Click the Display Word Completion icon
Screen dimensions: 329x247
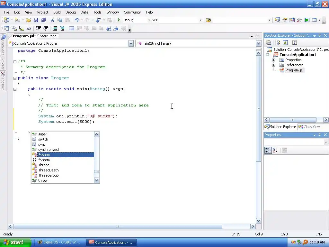point(29,28)
